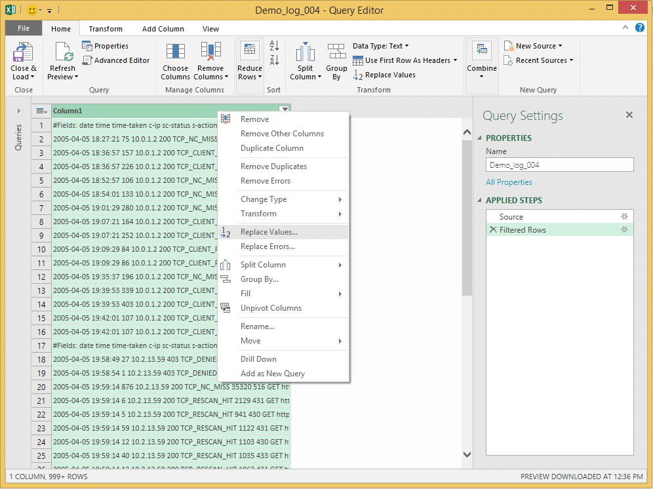Click the table menu icon beside Column1
653x489 pixels.
tap(41, 111)
